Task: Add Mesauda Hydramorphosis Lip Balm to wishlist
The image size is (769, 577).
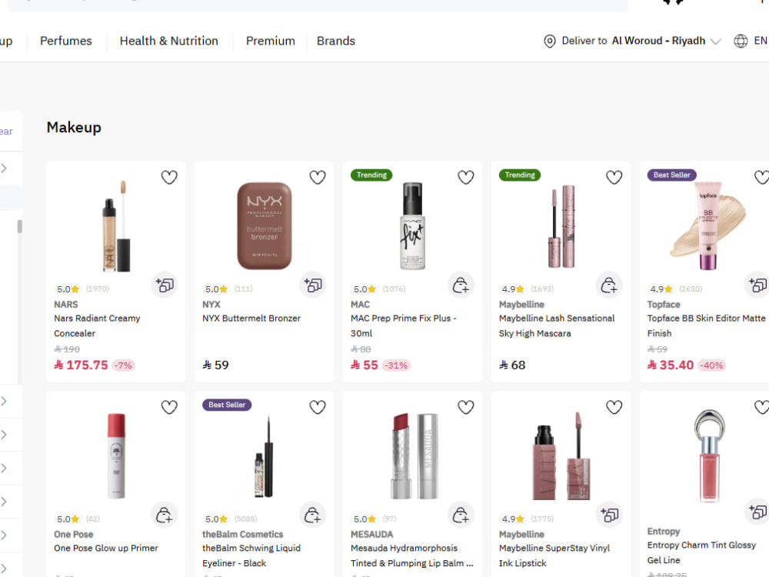Action: 465,407
